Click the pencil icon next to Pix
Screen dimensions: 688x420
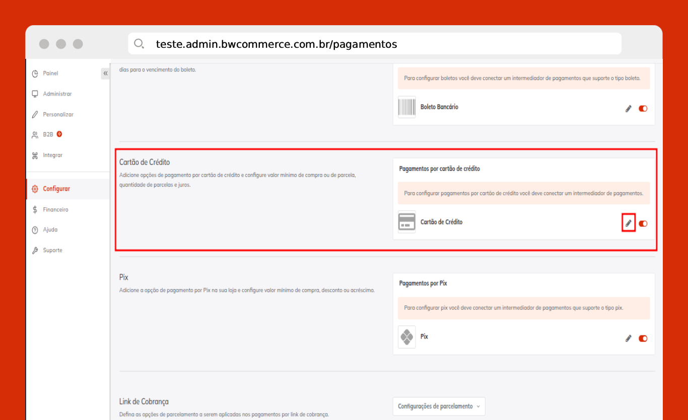point(628,339)
